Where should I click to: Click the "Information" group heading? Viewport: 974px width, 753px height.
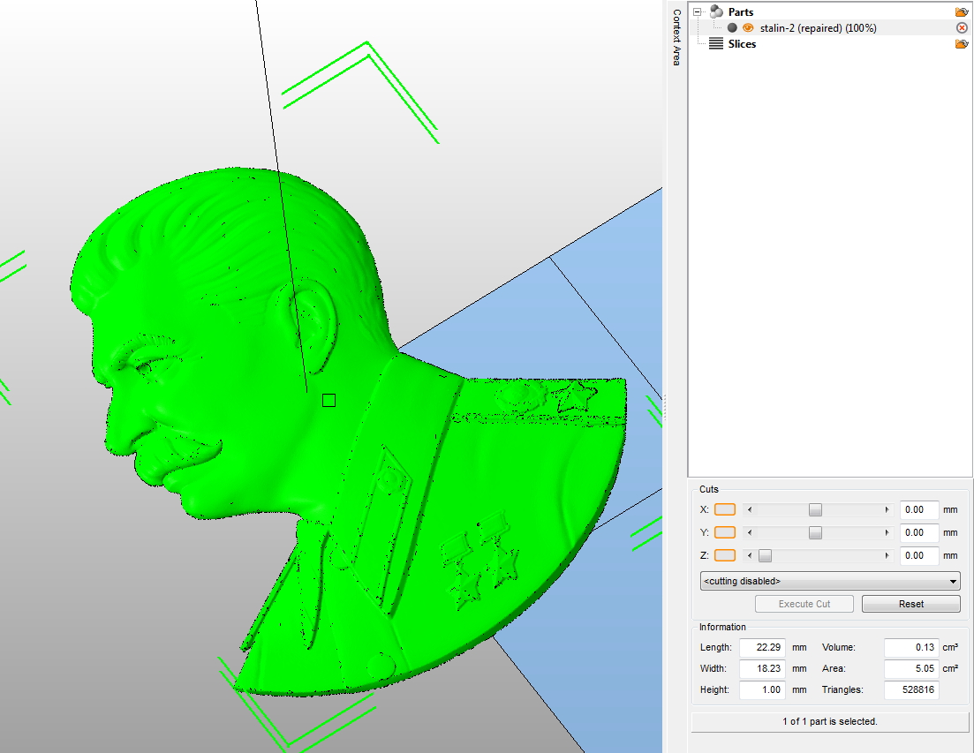722,627
